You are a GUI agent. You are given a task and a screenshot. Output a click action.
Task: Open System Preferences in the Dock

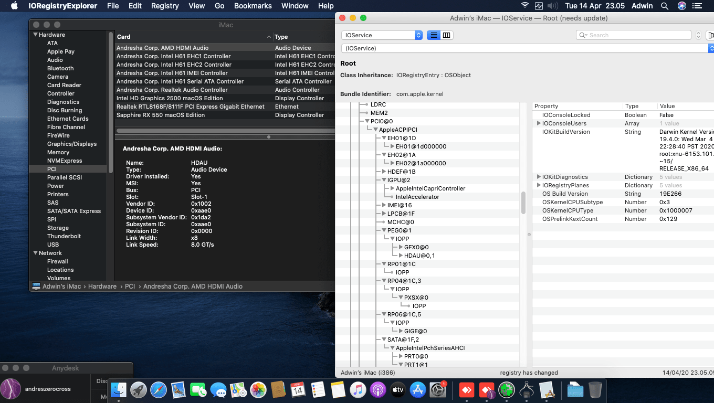coord(438,390)
